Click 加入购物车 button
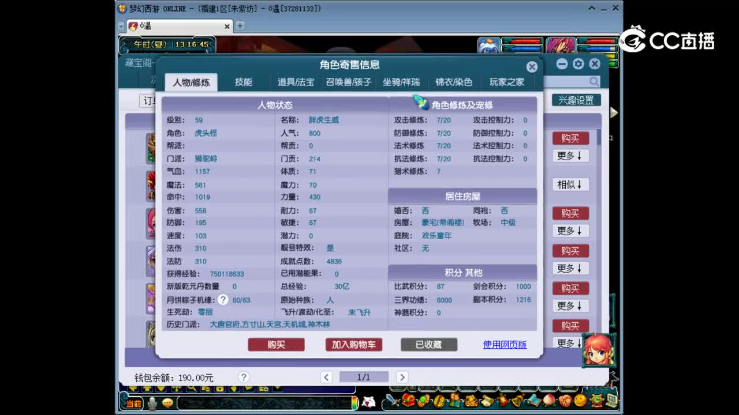This screenshot has height=415, width=739. 353,345
